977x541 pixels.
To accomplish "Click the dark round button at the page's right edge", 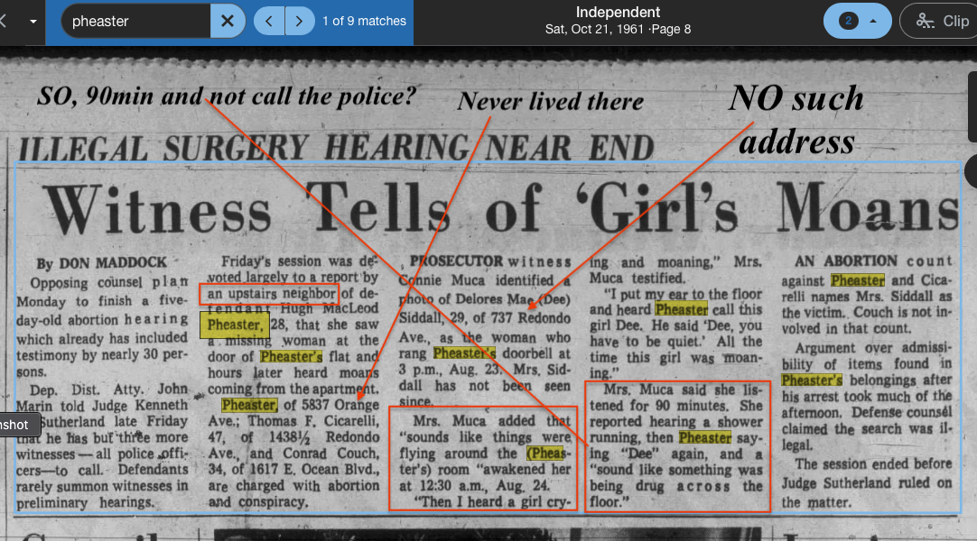I will tap(972, 170).
